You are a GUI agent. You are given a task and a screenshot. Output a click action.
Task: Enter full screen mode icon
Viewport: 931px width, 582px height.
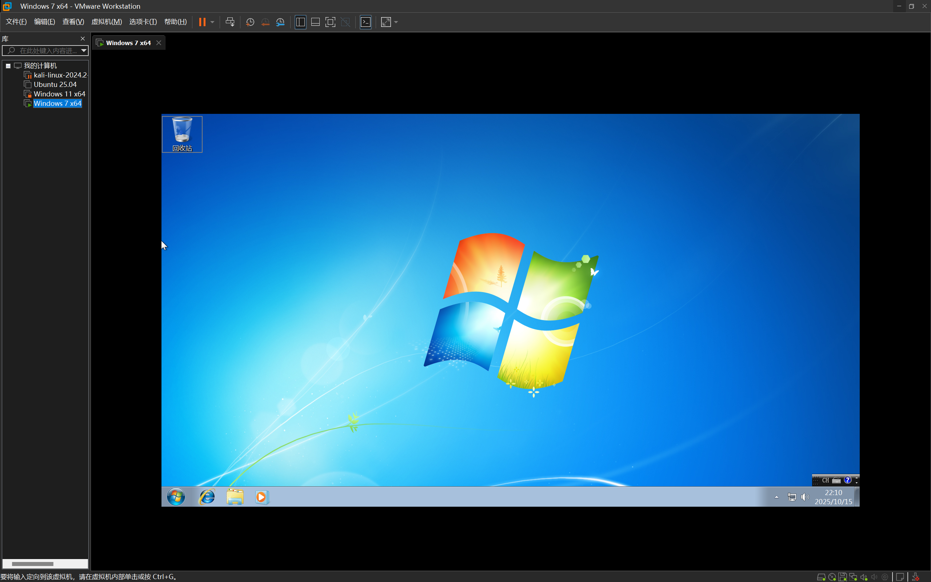[x=330, y=22]
